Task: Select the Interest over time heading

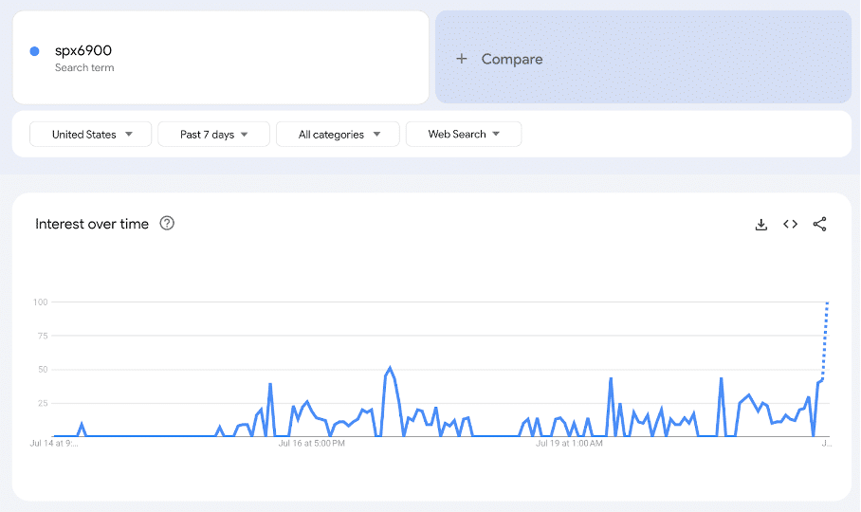Action: 92,225
